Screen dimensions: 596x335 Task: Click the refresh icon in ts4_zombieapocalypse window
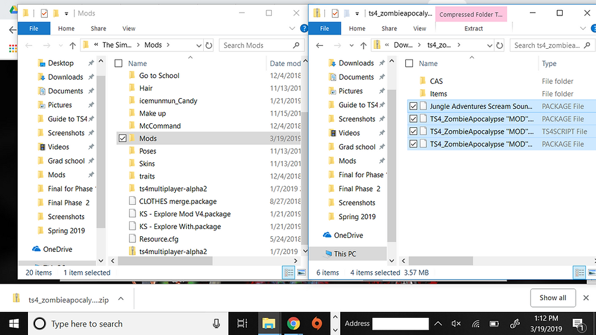click(x=499, y=45)
